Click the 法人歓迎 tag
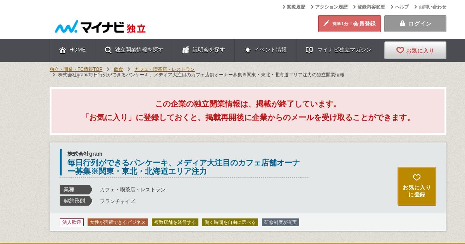The image size is (465, 244). tap(72, 222)
